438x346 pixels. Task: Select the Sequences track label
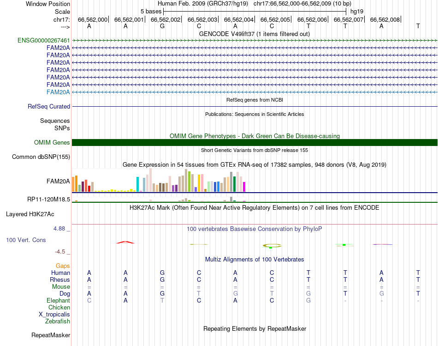[x=55, y=121]
